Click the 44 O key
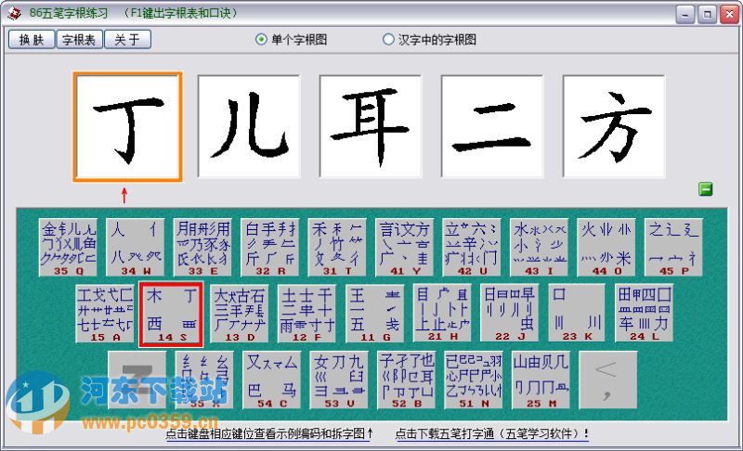 tap(606, 248)
